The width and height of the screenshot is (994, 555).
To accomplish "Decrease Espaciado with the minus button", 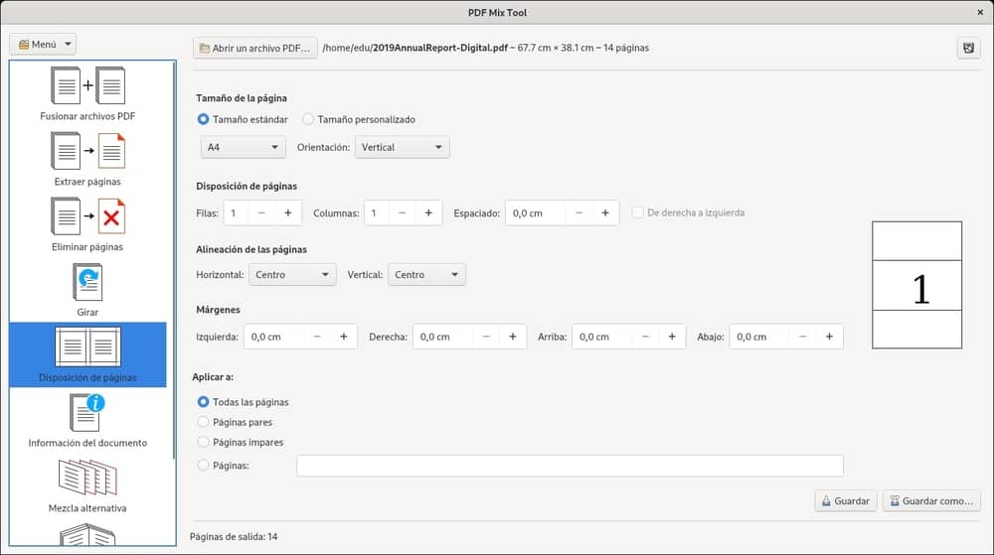I will (x=579, y=213).
